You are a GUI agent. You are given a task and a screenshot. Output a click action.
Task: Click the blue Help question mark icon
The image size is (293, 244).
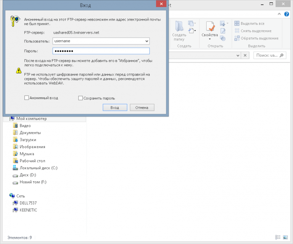[x=286, y=14]
